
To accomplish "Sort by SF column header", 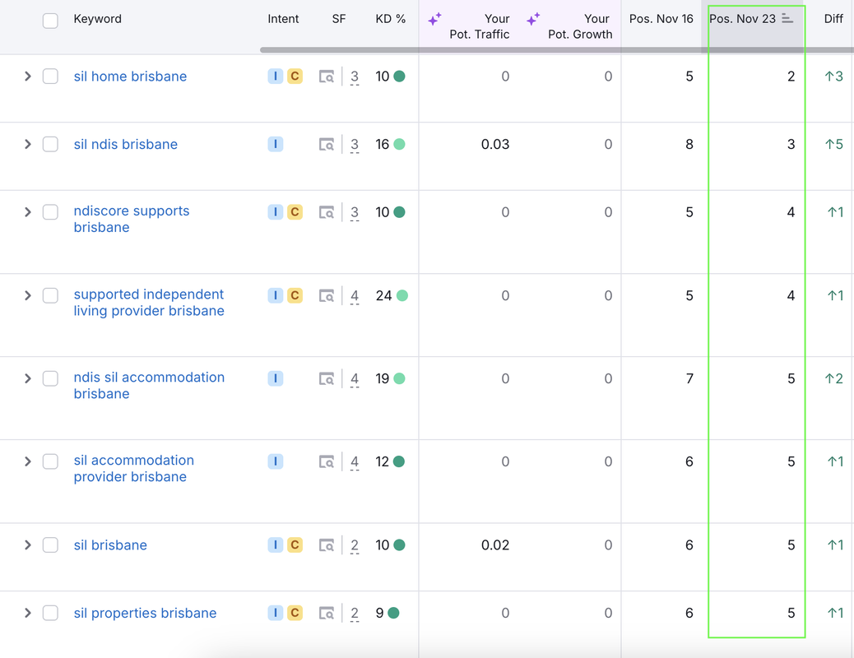I will (x=339, y=19).
